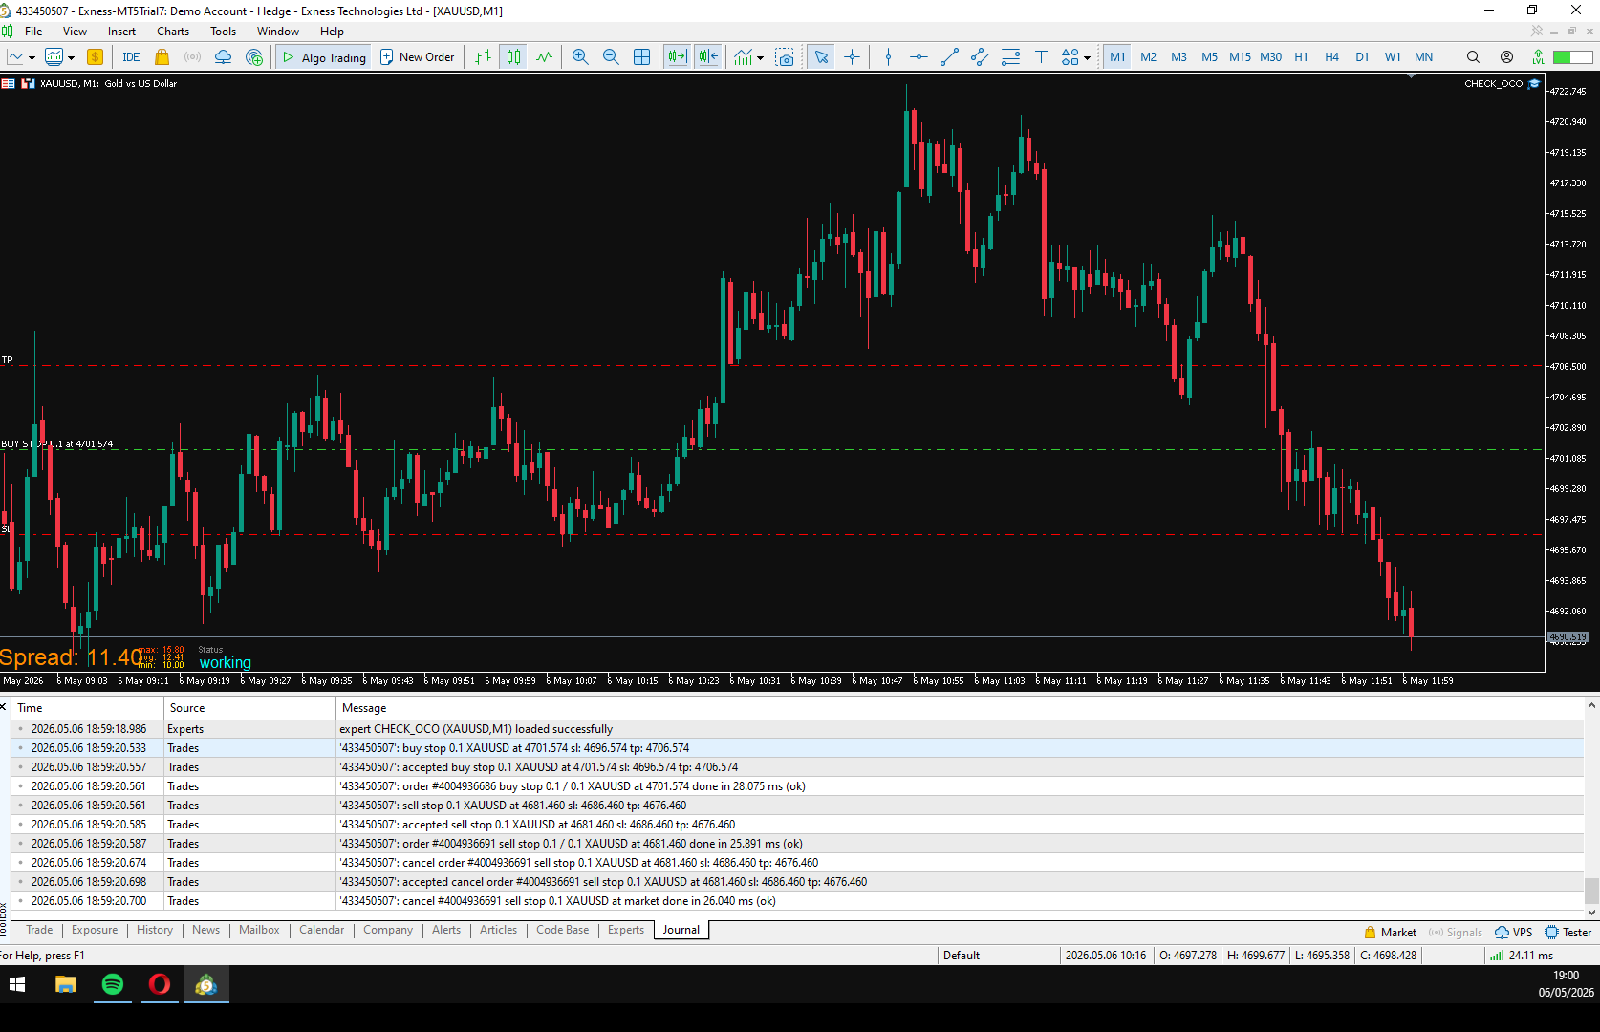Viewport: 1600px width, 1032px height.
Task: Toggle chart auto-scroll to the latest bar
Action: (678, 57)
